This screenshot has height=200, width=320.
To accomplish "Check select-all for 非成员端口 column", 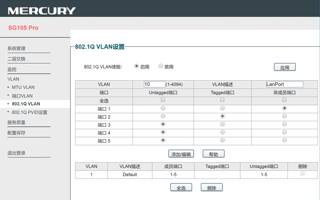I will (284, 100).
